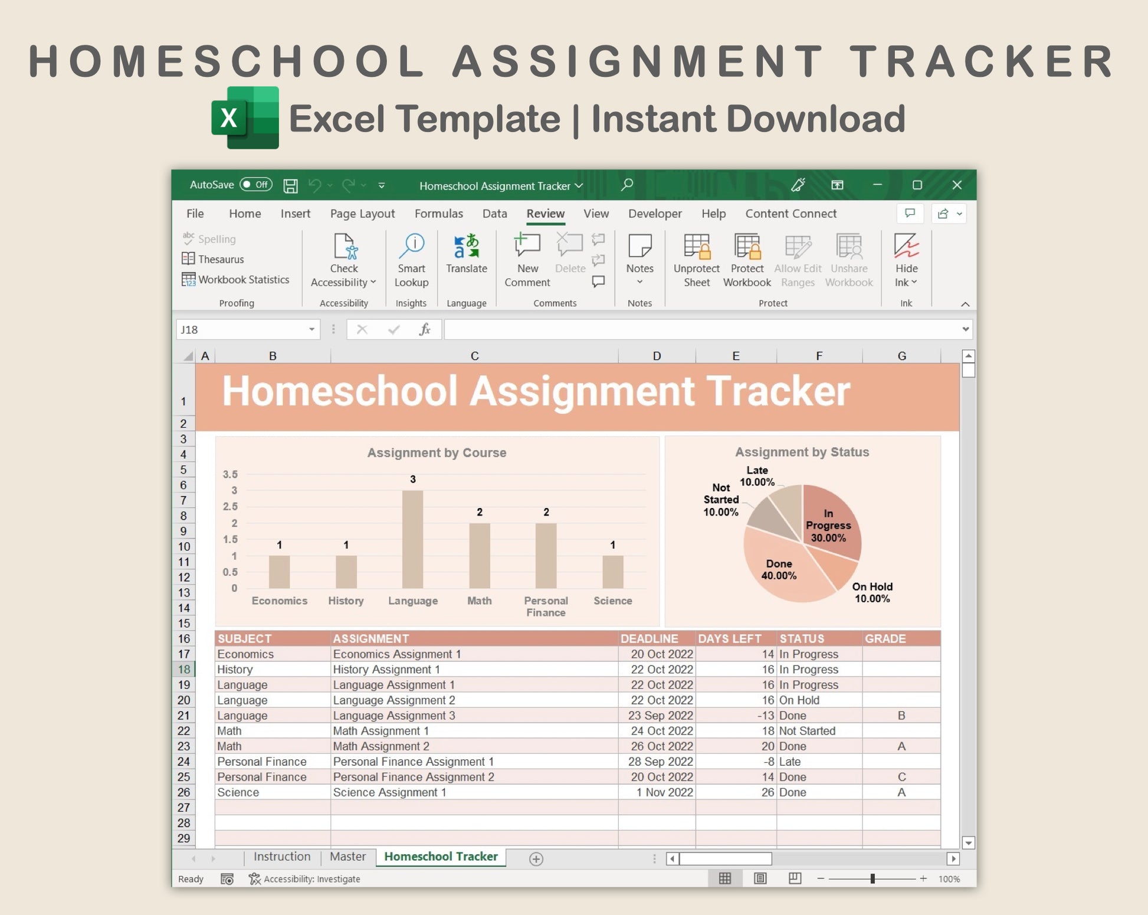
Task: Click the Language bar in the chart
Action: pos(412,539)
